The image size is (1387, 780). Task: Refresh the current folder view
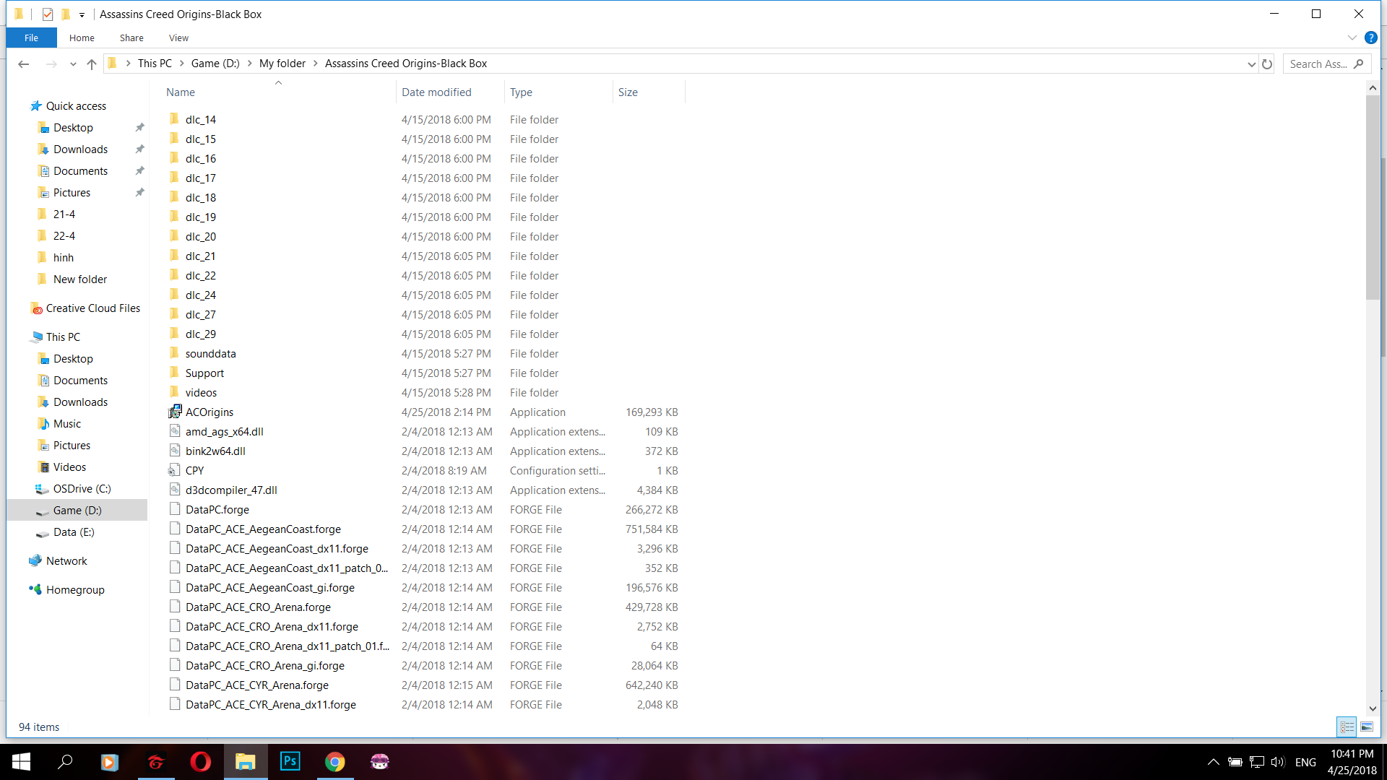(1267, 64)
